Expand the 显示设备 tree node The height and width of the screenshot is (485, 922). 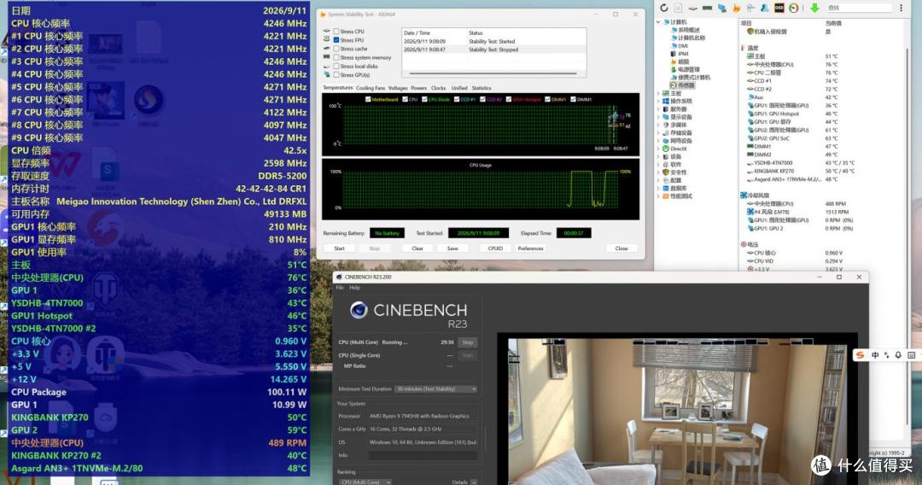(x=658, y=117)
